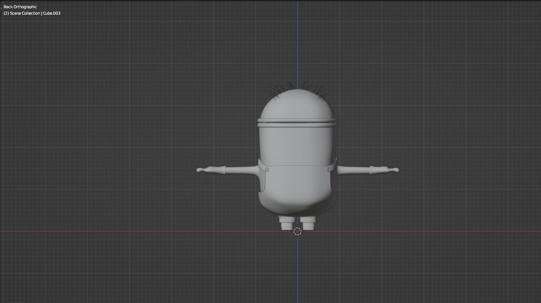Select the right outstretched arm of the model
541x303 pixels.
[367, 170]
